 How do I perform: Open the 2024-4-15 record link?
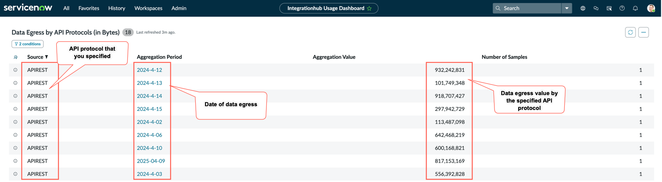pos(149,109)
